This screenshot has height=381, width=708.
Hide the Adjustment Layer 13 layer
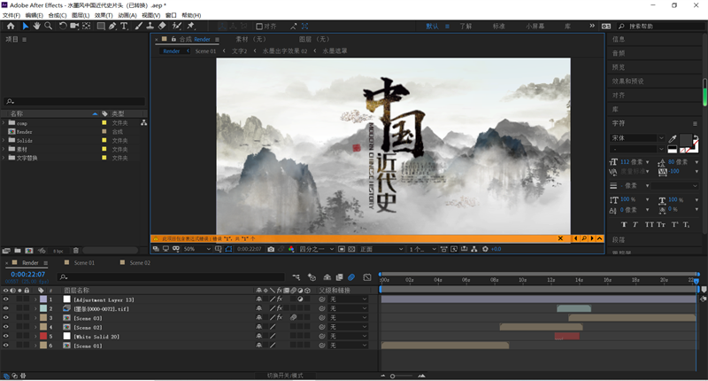[x=6, y=300]
